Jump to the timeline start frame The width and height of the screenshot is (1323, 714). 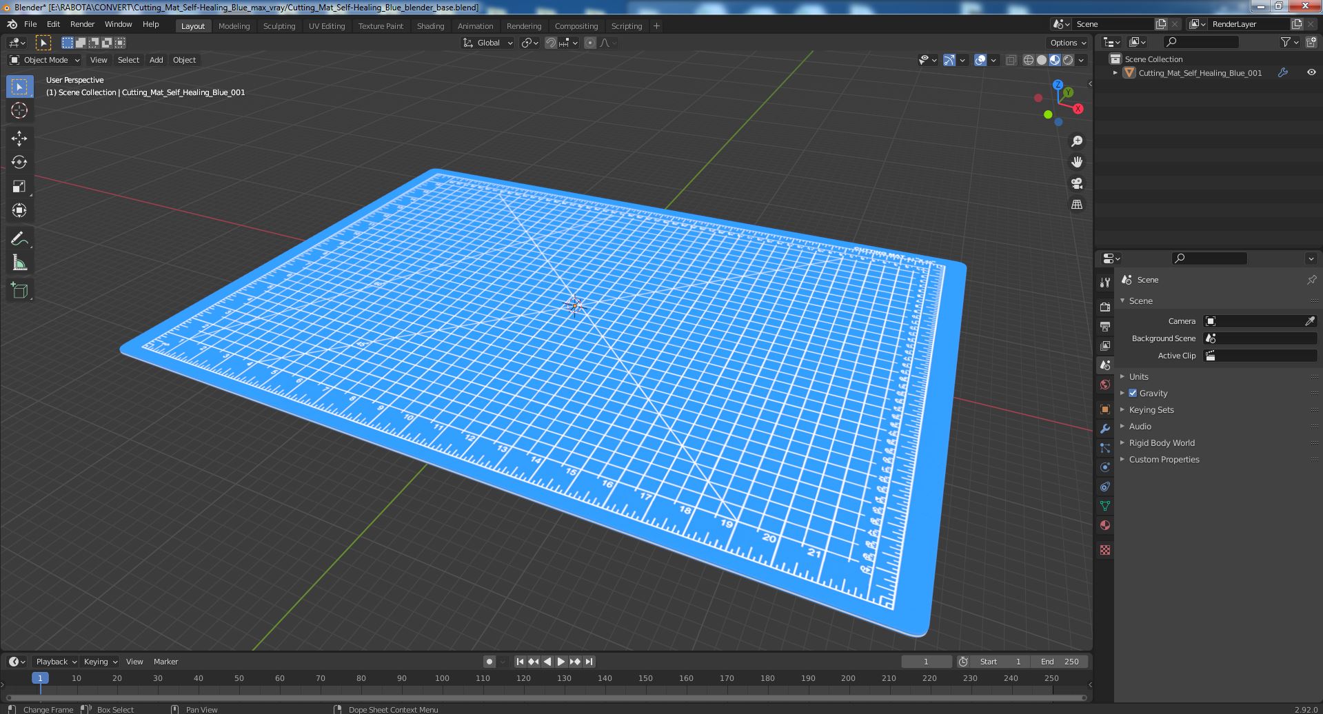[x=520, y=662]
